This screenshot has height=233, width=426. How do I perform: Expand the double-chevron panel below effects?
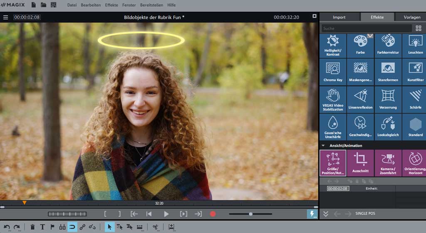326,214
